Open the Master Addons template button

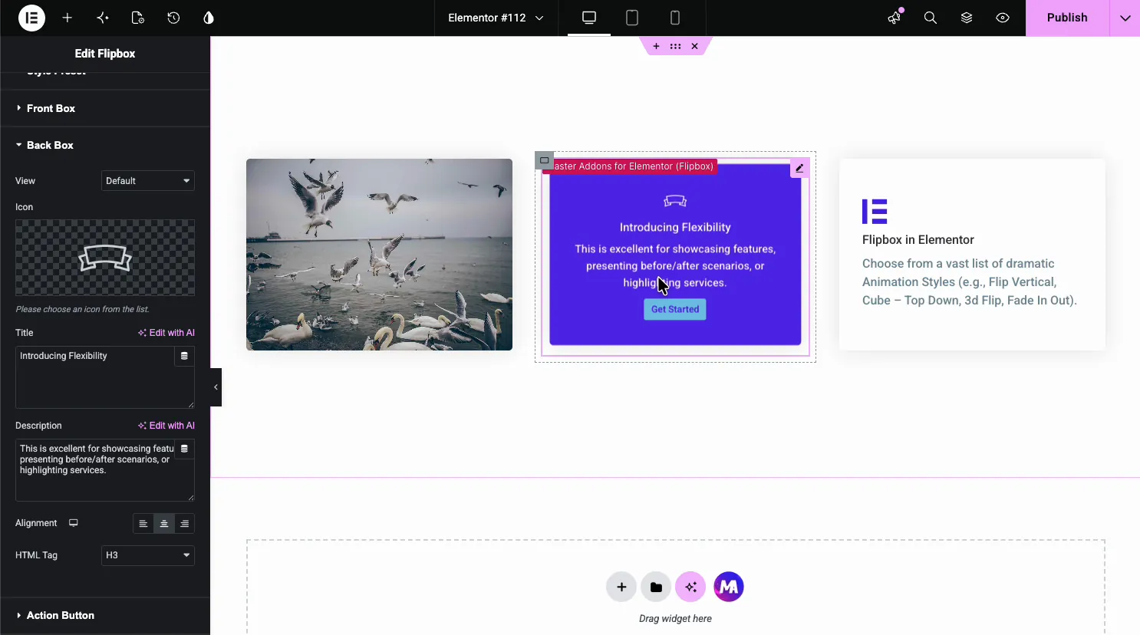(729, 587)
